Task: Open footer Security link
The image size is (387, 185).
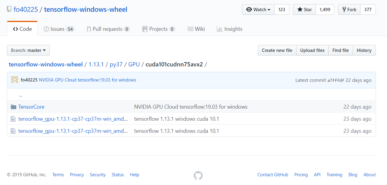Action: pos(98,175)
